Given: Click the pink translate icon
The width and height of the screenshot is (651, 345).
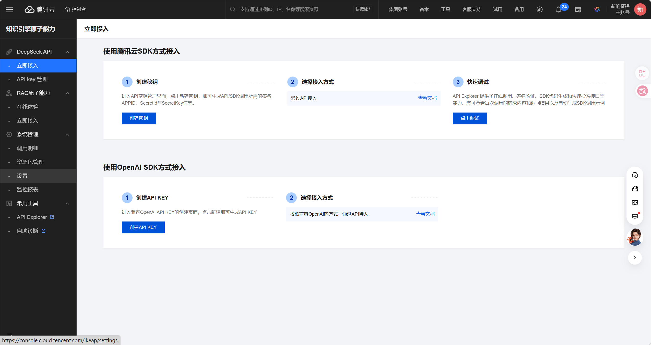Looking at the screenshot, I should click(642, 91).
